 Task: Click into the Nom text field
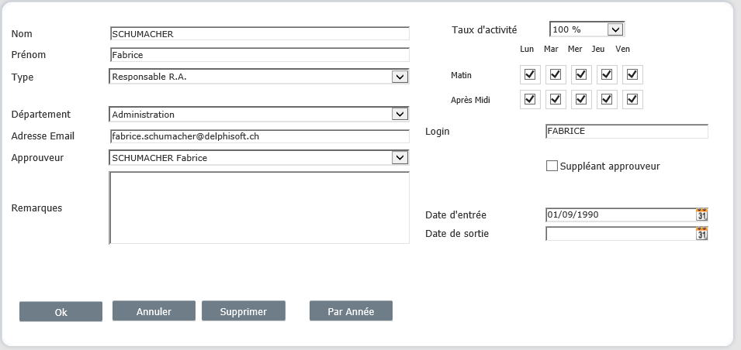259,34
